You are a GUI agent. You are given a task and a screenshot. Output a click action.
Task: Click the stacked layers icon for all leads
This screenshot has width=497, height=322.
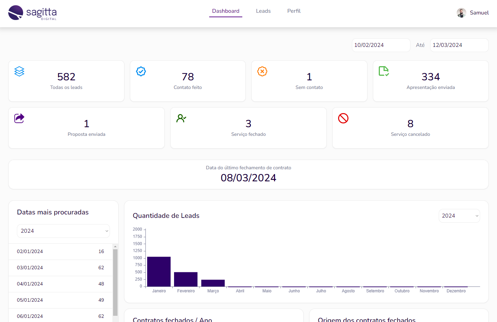pos(19,71)
